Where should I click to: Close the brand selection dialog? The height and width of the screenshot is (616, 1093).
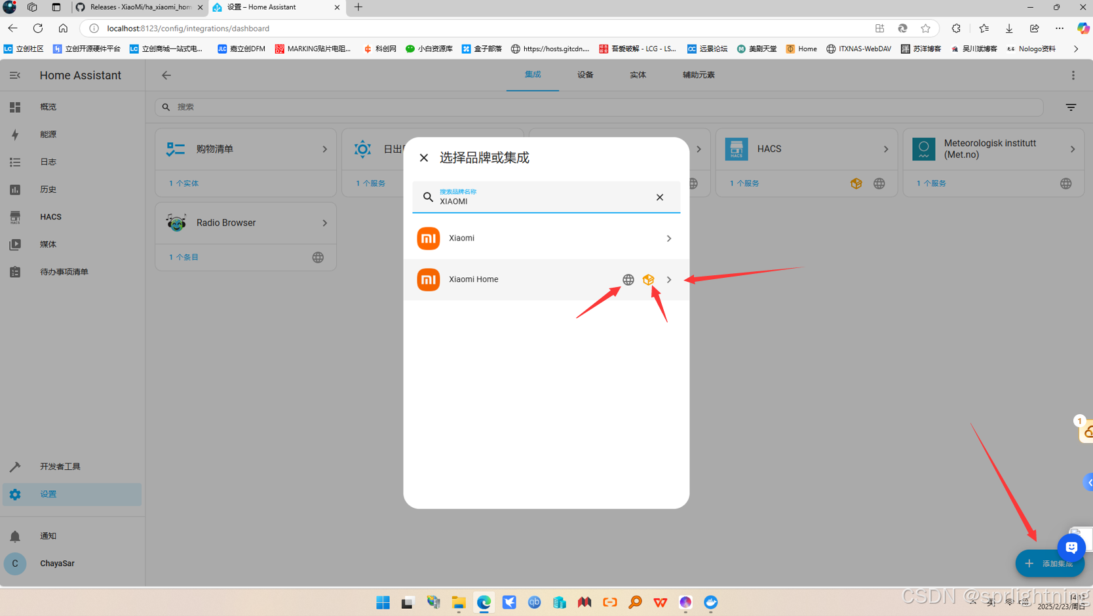pyautogui.click(x=424, y=158)
